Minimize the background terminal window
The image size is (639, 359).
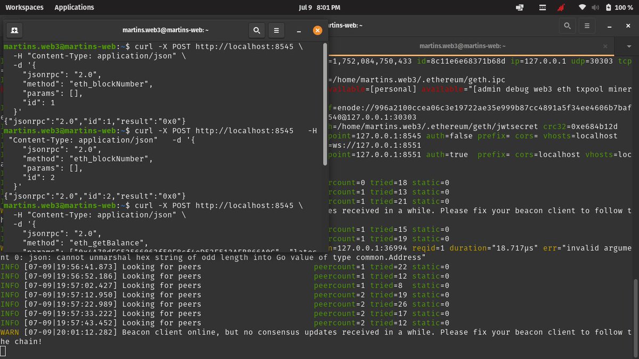[610, 26]
